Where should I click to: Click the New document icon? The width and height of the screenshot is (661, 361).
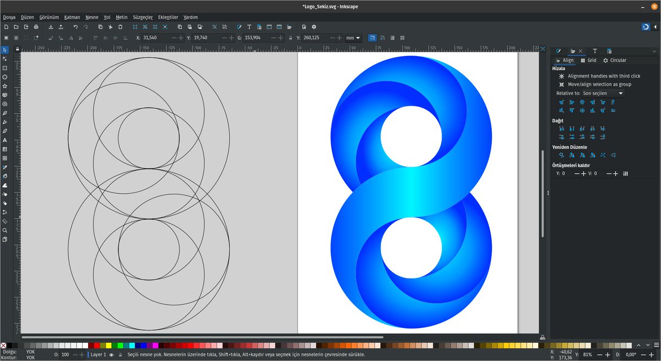click(6, 26)
